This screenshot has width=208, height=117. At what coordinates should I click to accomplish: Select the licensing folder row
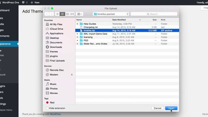point(127,37)
